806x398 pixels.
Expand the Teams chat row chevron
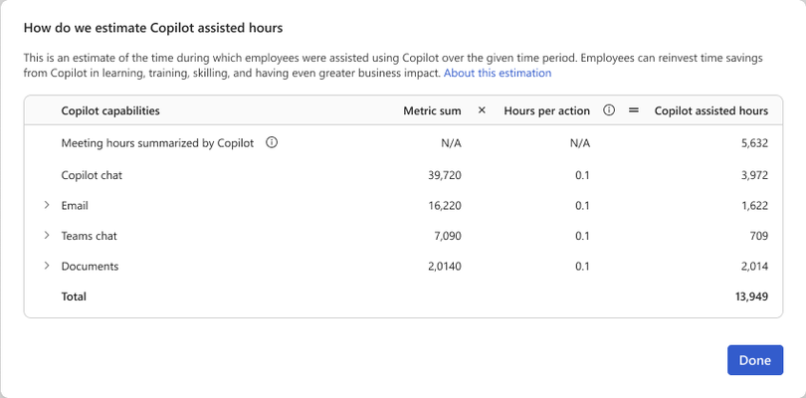coord(47,236)
